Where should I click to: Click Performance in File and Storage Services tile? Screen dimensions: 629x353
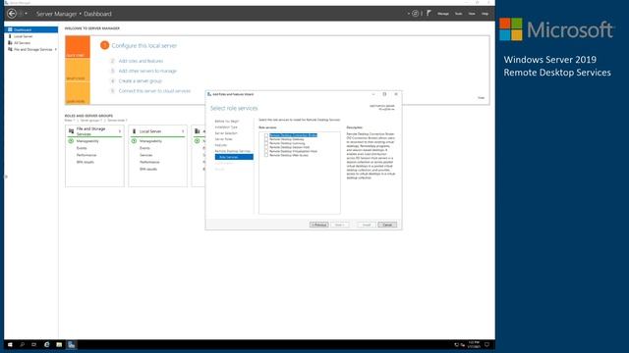point(86,155)
